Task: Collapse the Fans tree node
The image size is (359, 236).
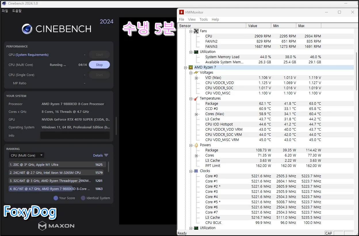Action: [x=191, y=31]
